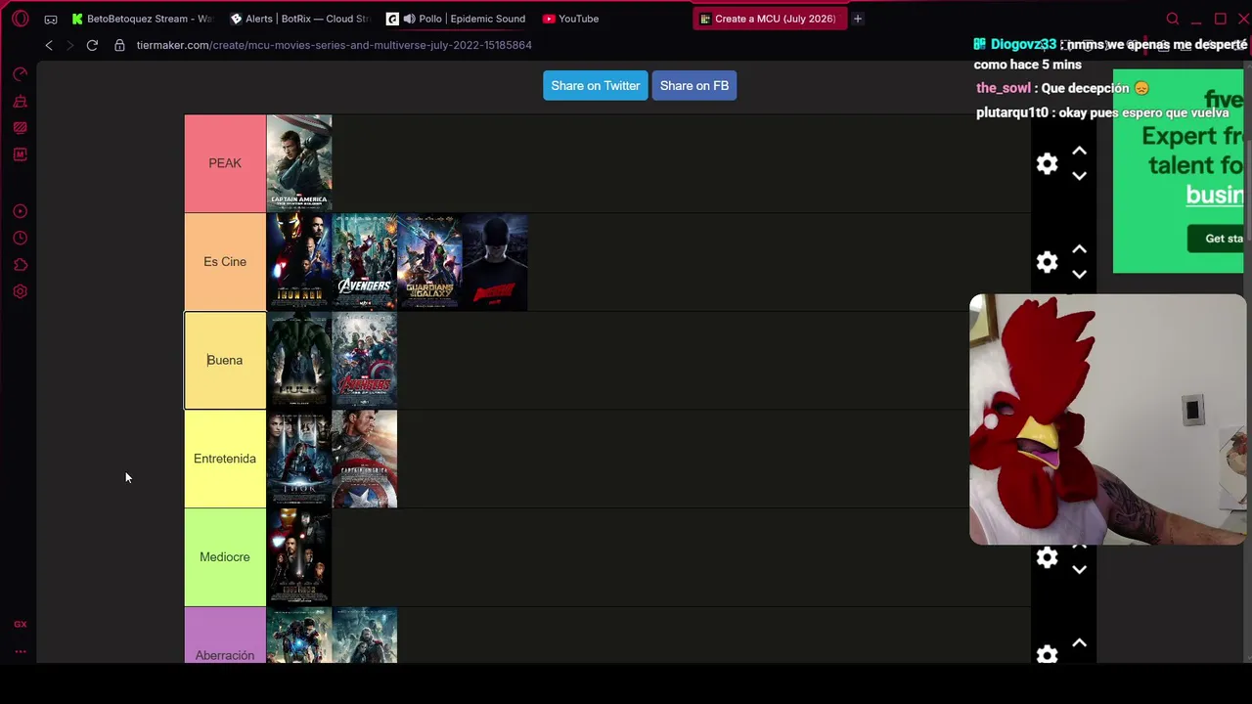Go forward to the next page

click(69, 45)
